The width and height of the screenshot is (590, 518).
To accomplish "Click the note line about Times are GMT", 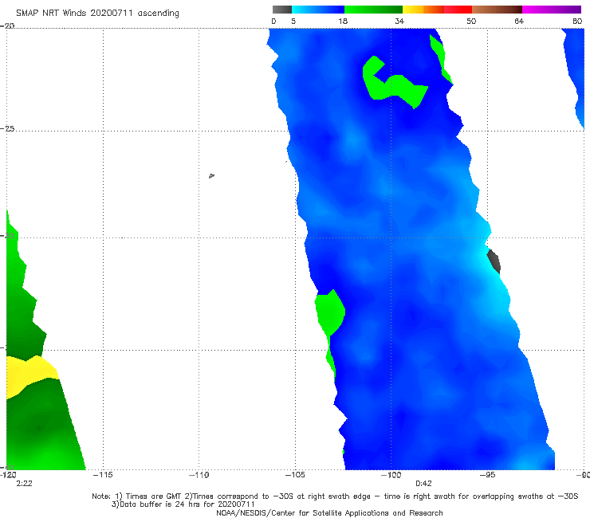I will pyautogui.click(x=335, y=496).
